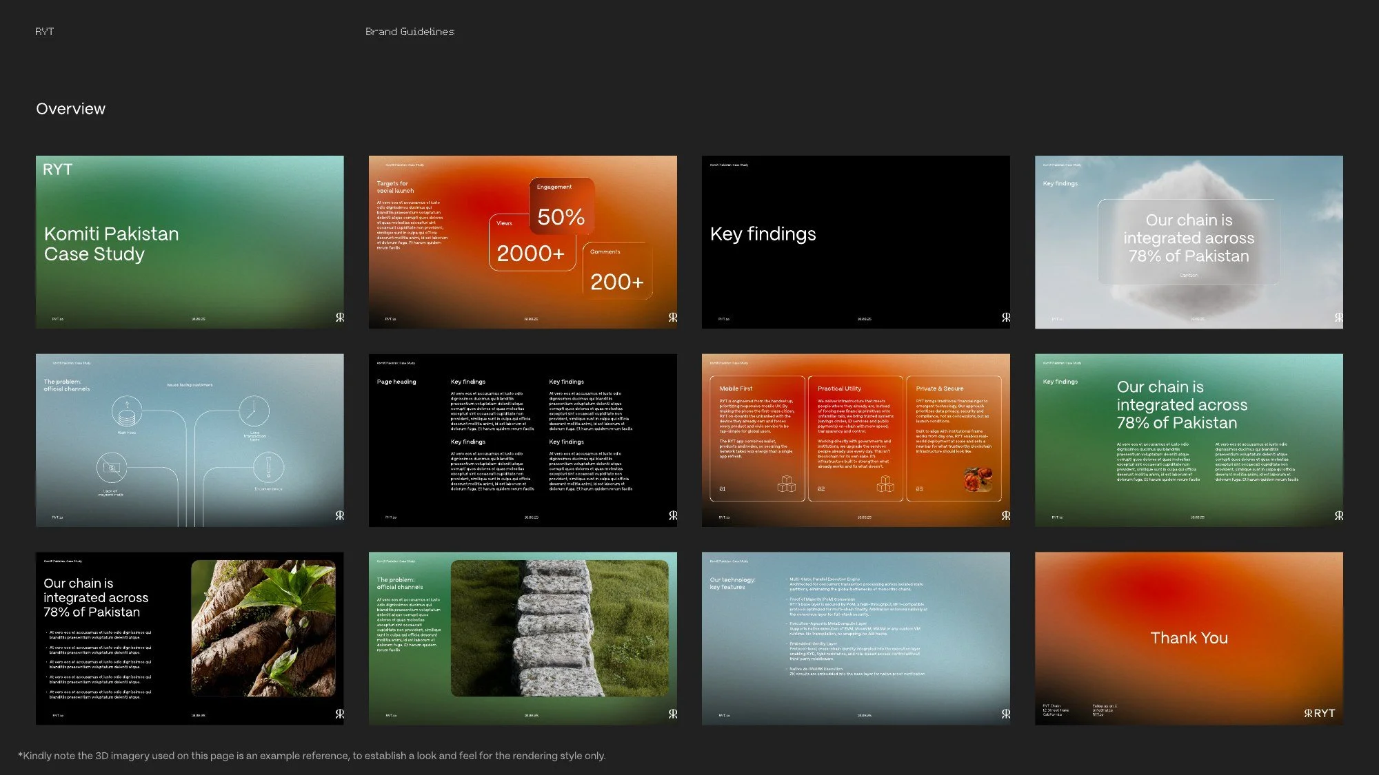The image size is (1379, 775).
Task: Click the Views 2000+ stat card
Action: [532, 242]
